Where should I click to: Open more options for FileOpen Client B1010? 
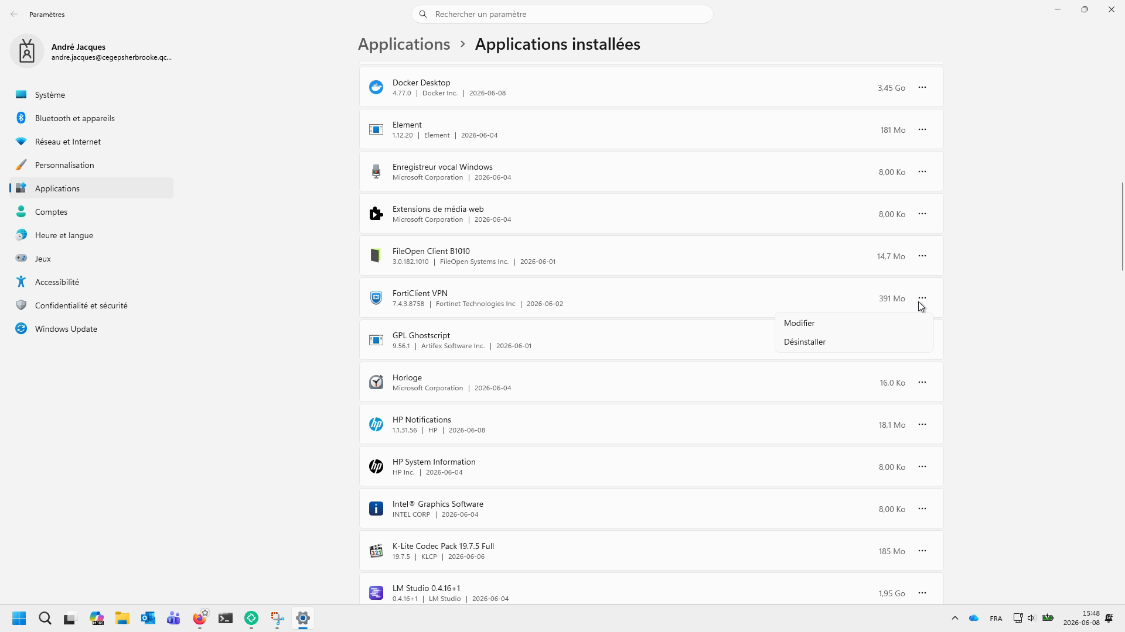click(x=922, y=256)
